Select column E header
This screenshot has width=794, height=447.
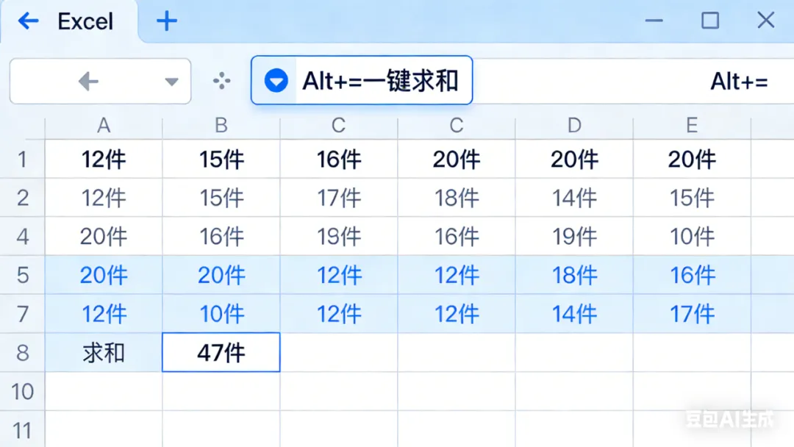(692, 126)
